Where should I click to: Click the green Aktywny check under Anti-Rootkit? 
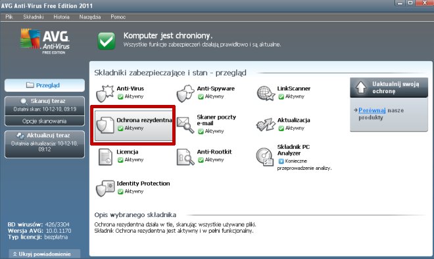point(201,160)
